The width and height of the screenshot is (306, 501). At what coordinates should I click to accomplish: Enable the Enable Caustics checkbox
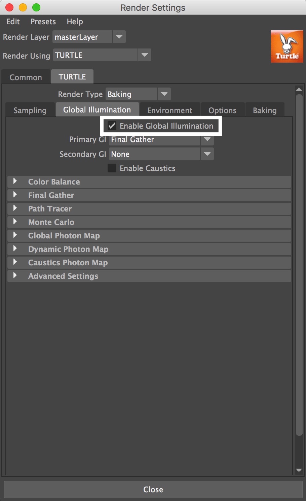coord(112,168)
